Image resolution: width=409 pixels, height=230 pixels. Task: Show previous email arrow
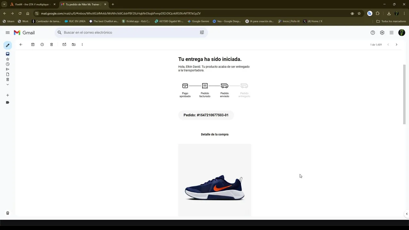[388, 44]
